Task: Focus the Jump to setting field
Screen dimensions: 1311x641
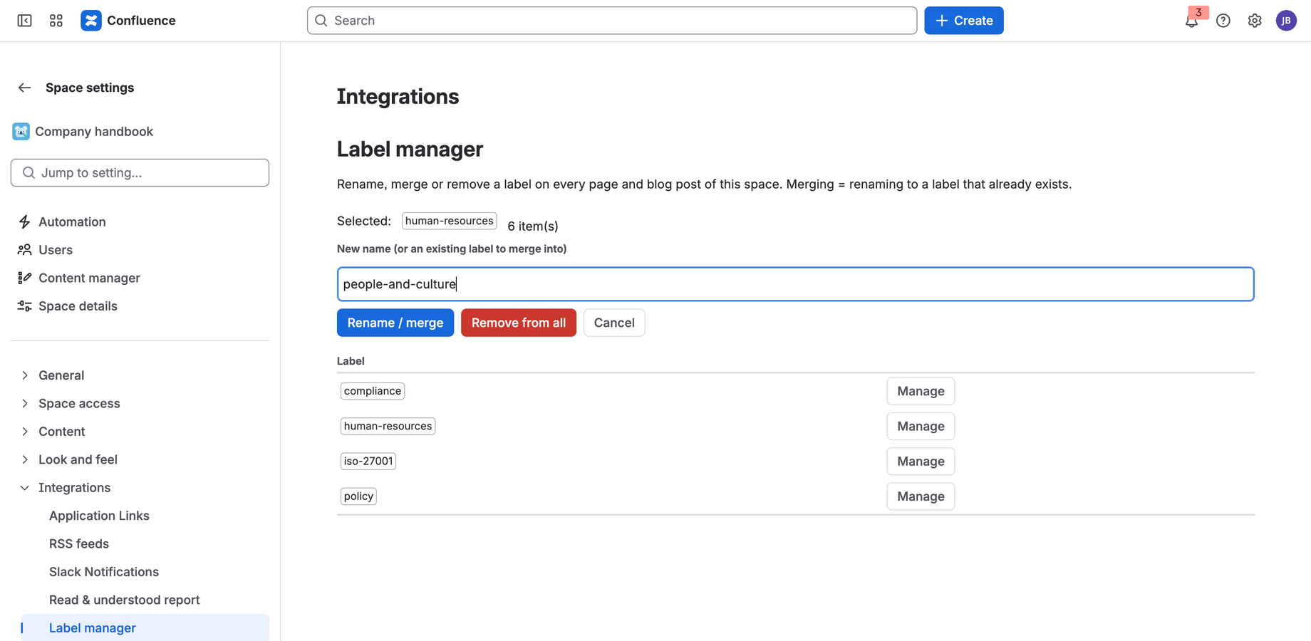Action: coord(140,172)
